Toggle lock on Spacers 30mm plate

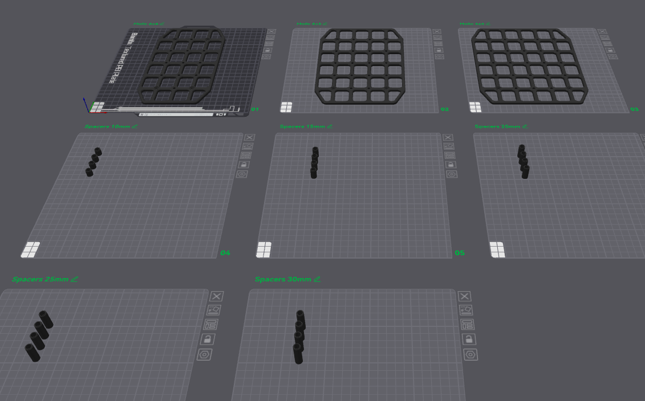tap(469, 339)
